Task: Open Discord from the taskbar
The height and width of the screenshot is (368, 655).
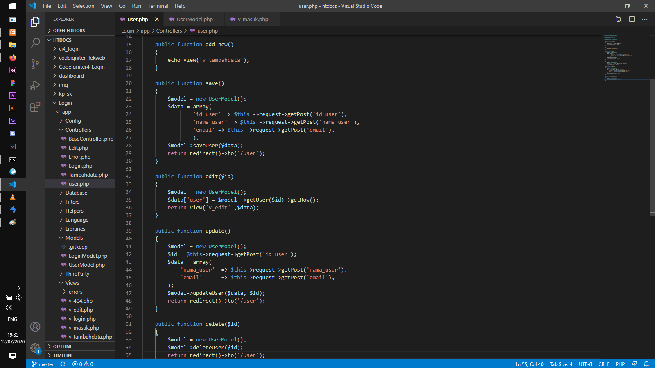Action: coord(13,134)
